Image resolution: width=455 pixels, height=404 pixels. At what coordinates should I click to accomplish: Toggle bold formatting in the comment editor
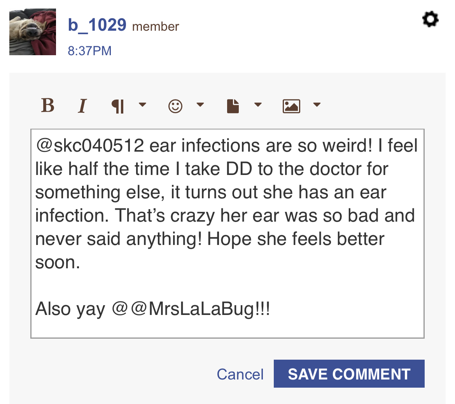coord(47,105)
